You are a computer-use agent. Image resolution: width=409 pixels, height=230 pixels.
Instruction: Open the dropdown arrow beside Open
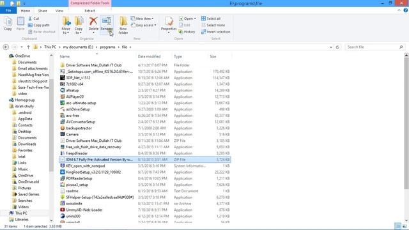[x=195, y=19]
